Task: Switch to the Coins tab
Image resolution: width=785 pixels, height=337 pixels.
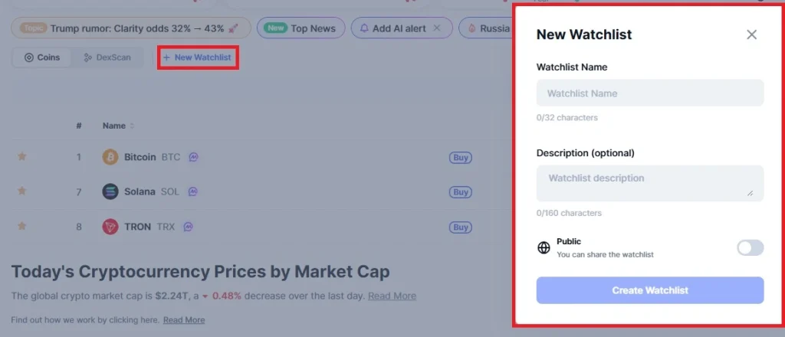Action: (x=42, y=57)
